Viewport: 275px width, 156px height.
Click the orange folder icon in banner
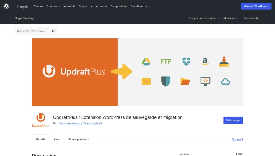point(185,81)
